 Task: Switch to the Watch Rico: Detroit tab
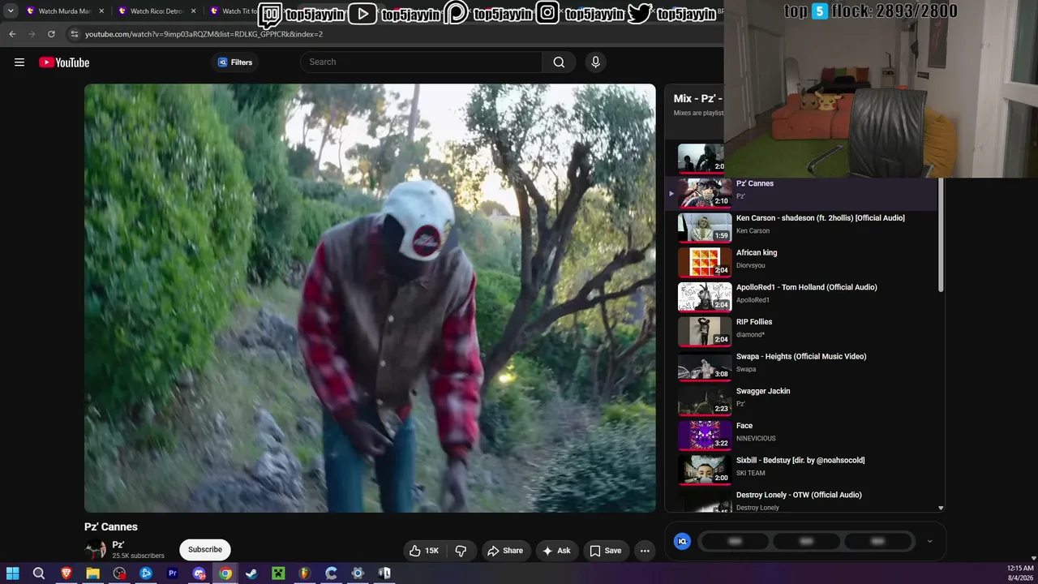155,11
